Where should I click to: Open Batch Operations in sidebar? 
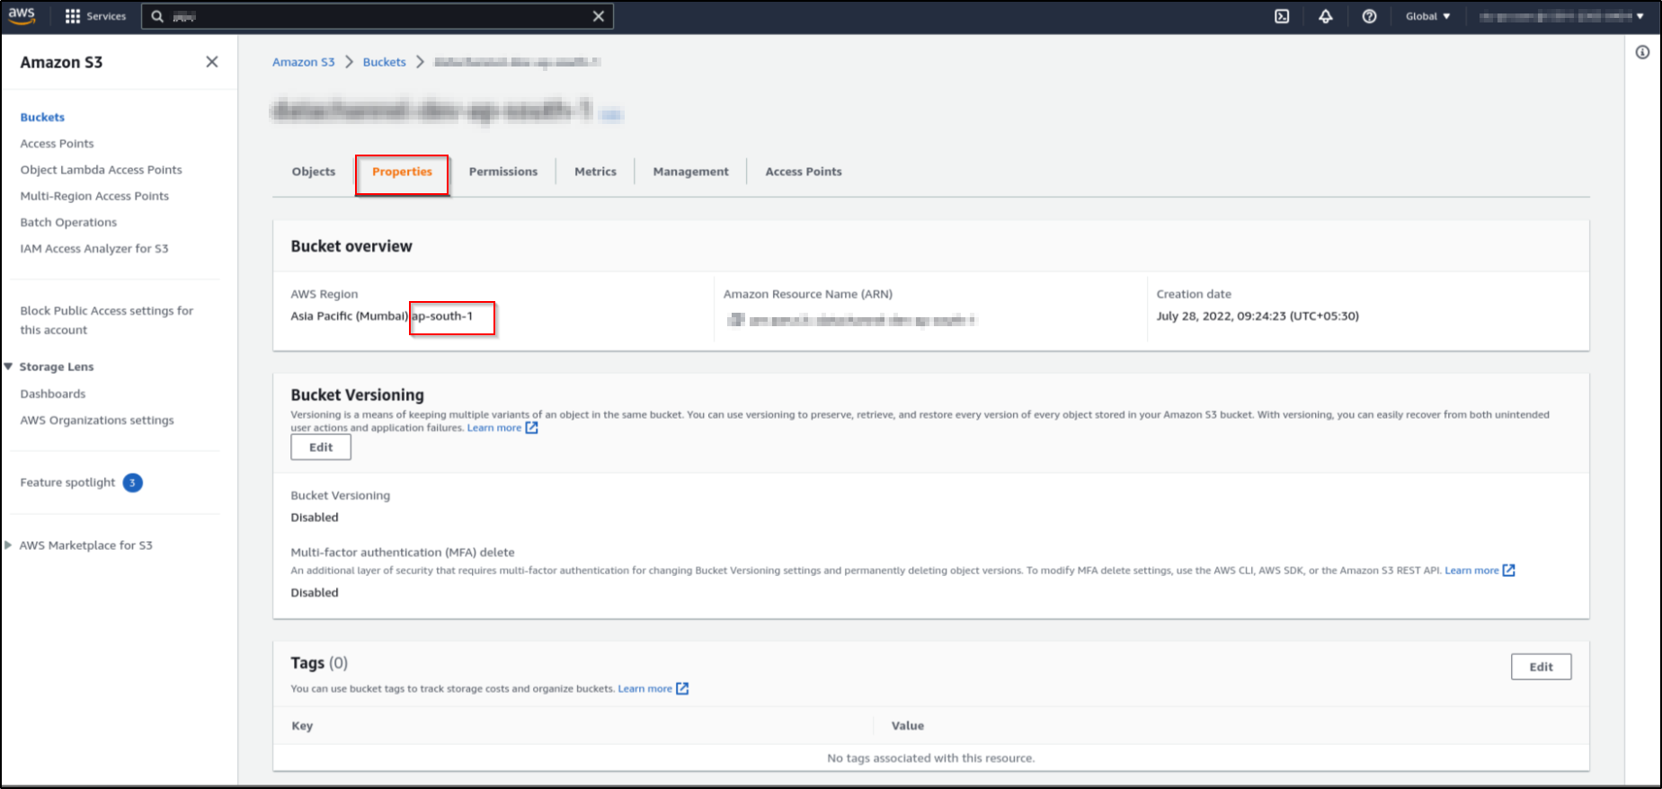pyautogui.click(x=68, y=223)
